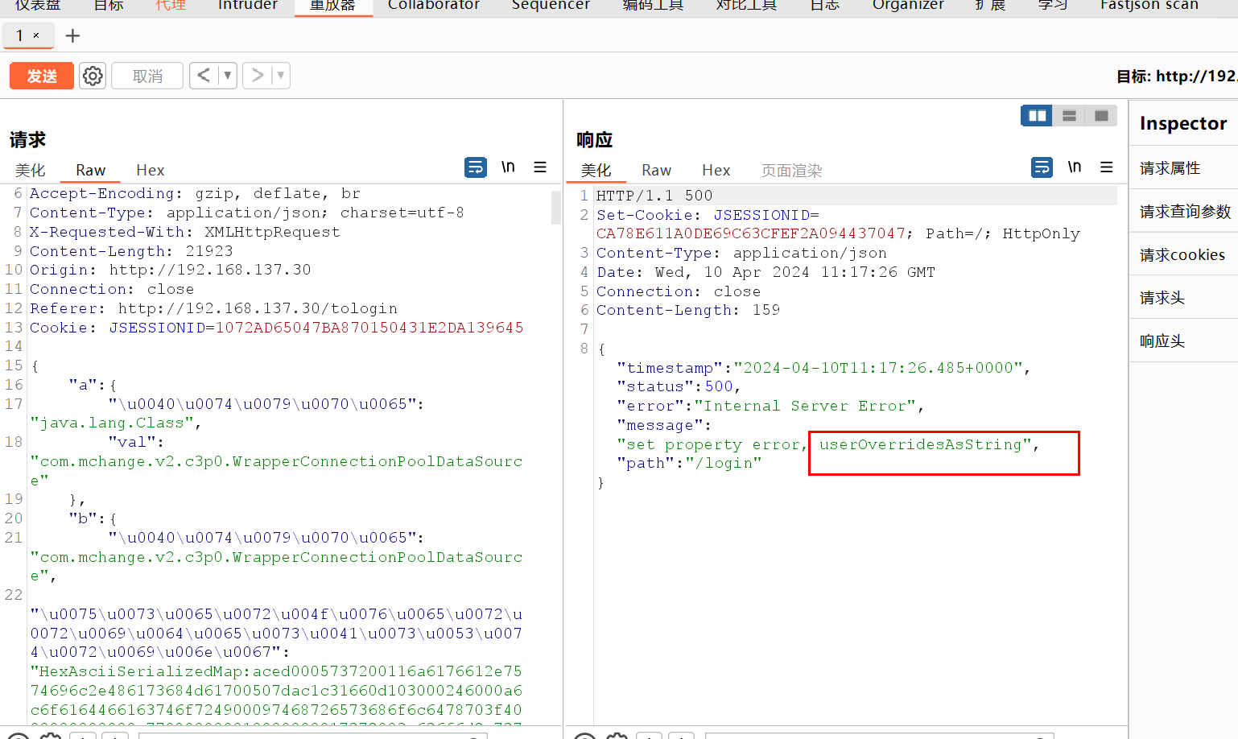The height and width of the screenshot is (739, 1238).
Task: Click the 取消 cancel button
Action: tap(147, 76)
